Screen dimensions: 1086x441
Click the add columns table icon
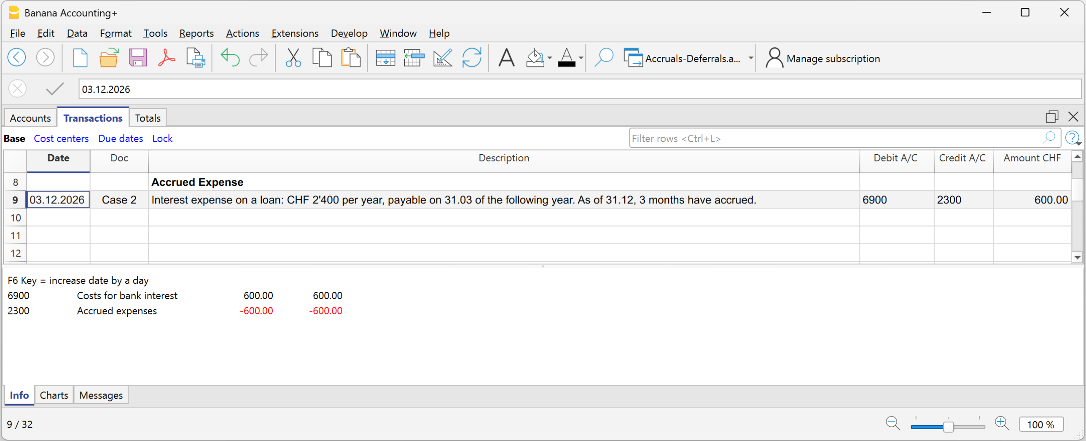point(414,58)
